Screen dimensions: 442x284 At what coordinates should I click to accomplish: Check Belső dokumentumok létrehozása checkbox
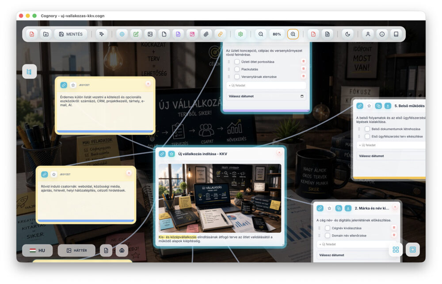point(367,129)
